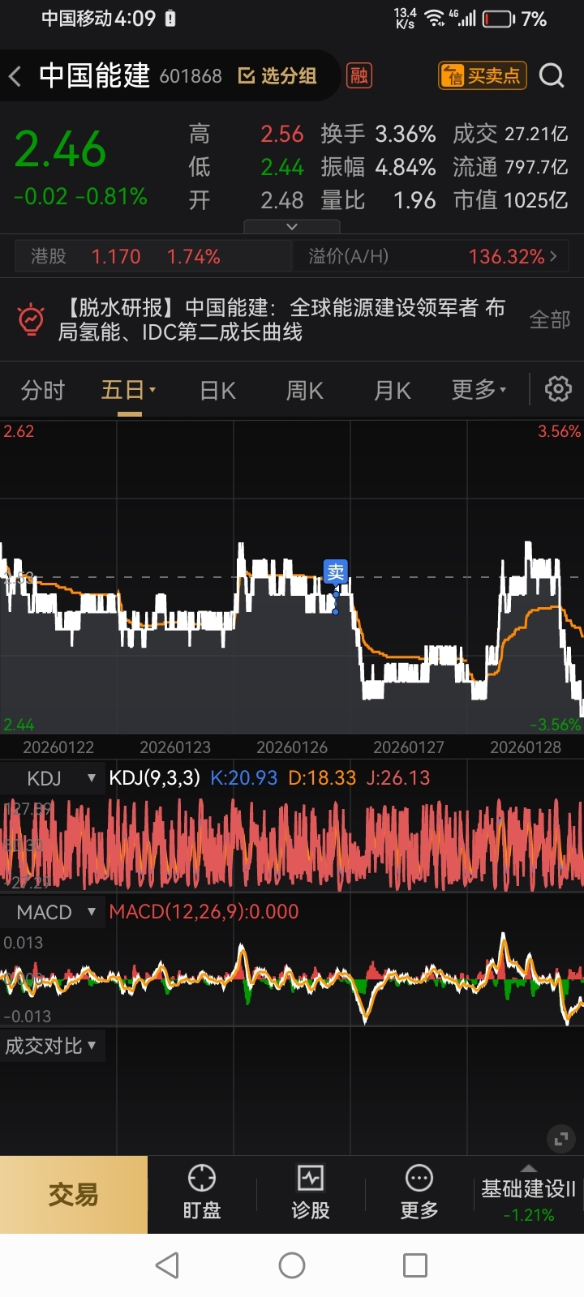Screen dimensions: 584x1297
Task: Tap current price 2.46
Action: (60, 149)
